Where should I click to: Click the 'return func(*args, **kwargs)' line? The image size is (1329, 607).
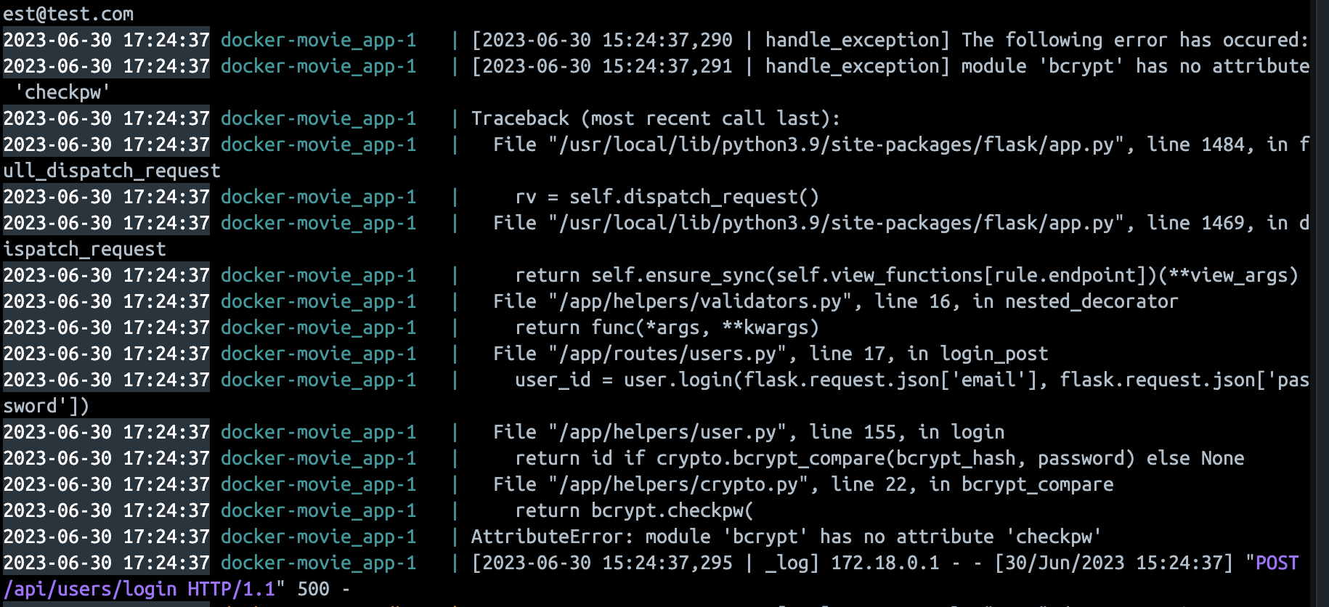667,327
